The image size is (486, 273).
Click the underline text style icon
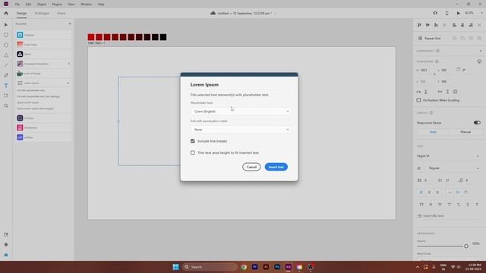(468, 204)
